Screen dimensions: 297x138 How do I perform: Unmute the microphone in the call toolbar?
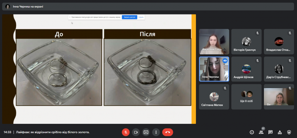125,132
